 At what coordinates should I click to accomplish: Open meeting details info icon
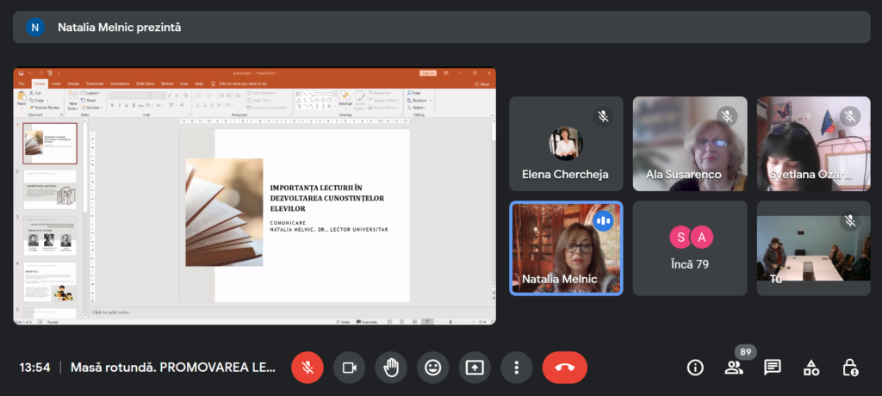[695, 368]
